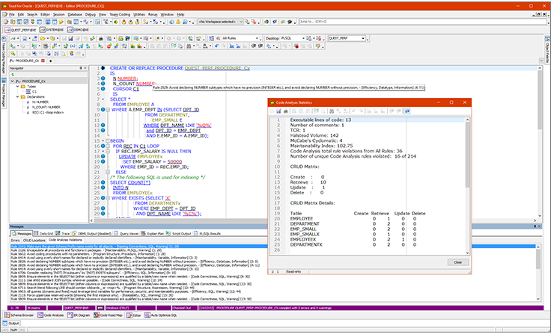The width and height of the screenshot is (551, 334).
Task: Open the File menu
Action: click(11, 14)
